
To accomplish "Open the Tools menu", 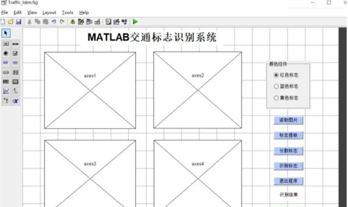I will tap(68, 13).
